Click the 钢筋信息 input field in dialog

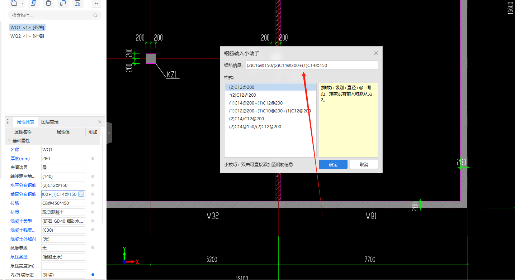(x=312, y=66)
